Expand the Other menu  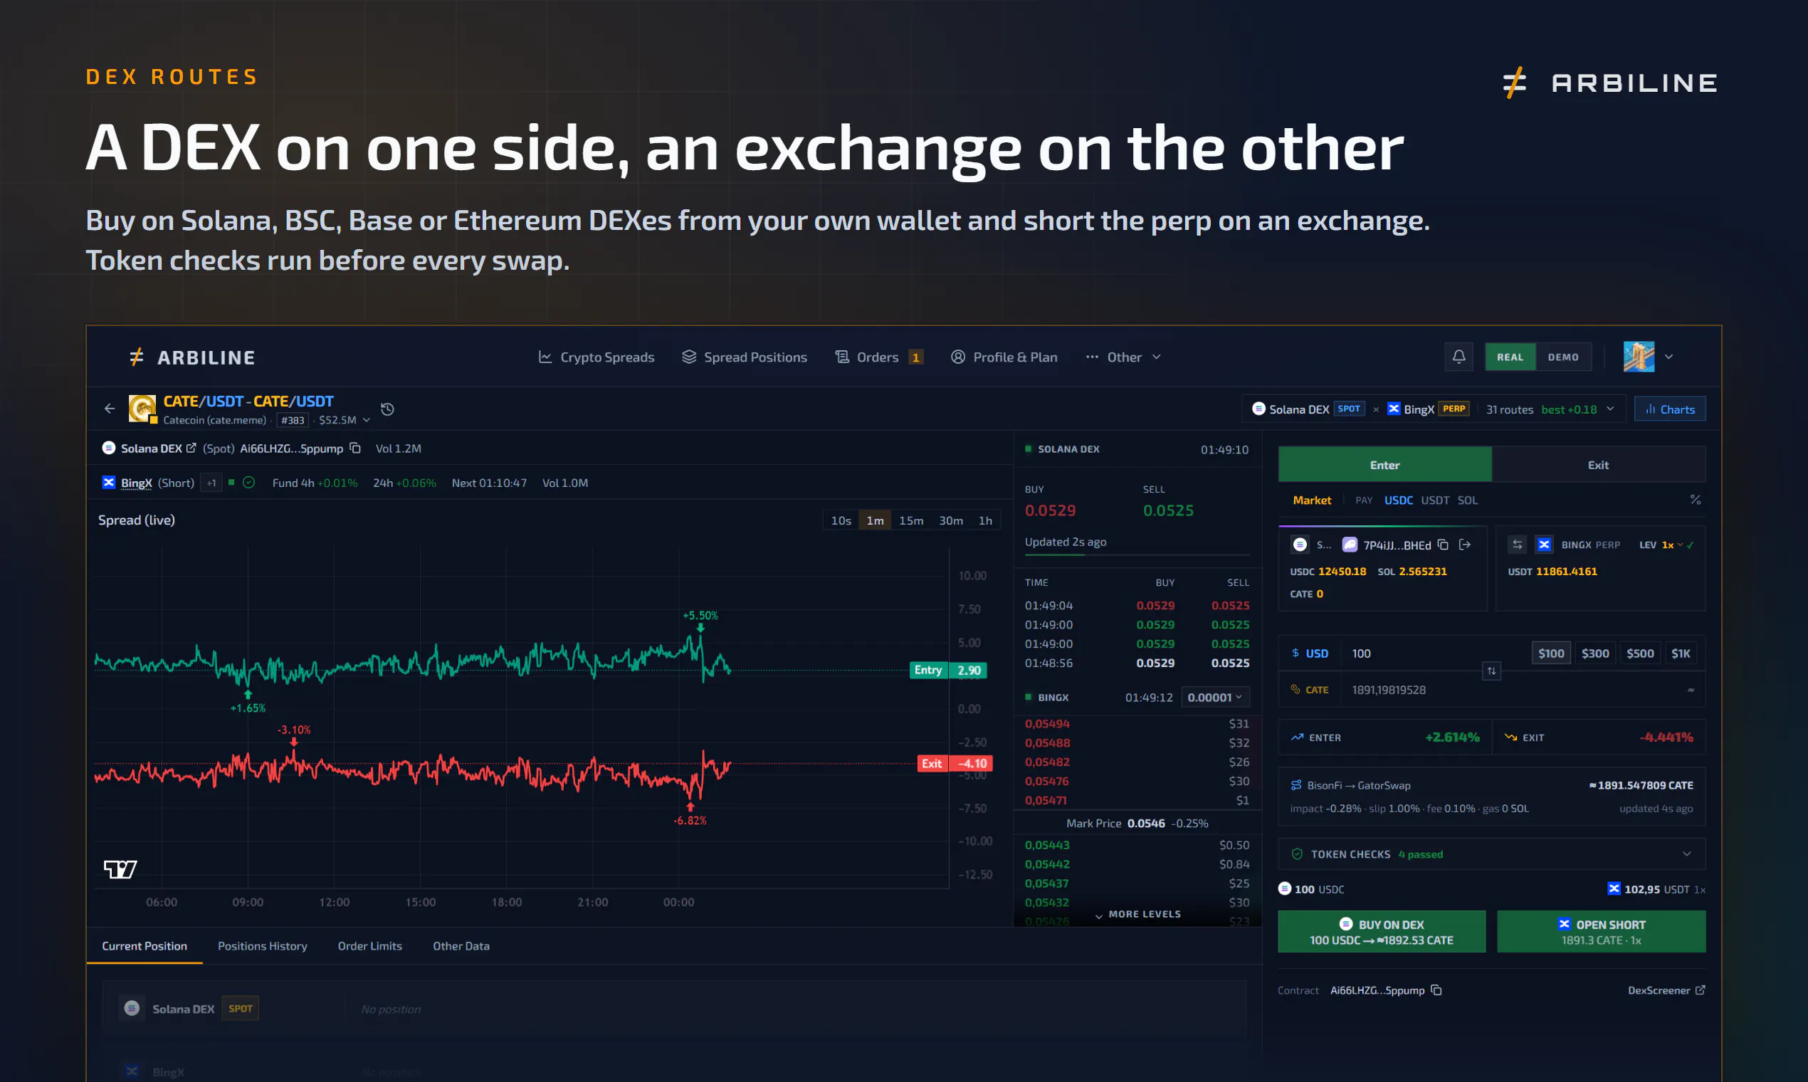coord(1123,357)
